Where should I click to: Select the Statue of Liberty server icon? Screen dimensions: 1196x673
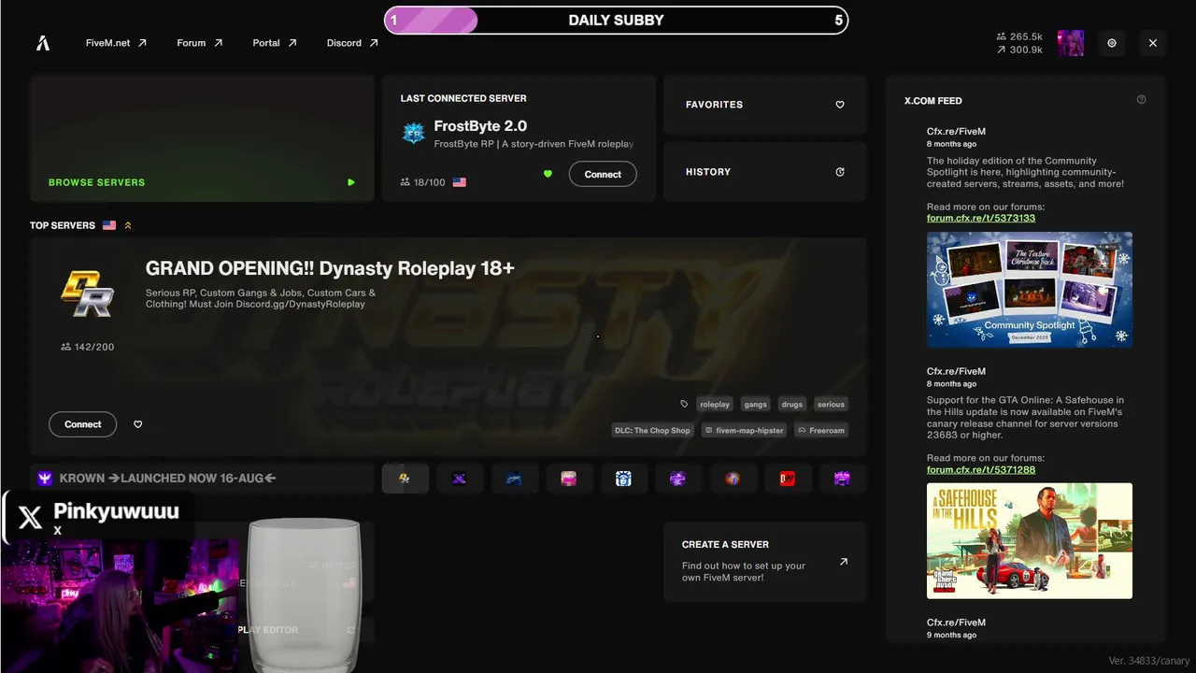(x=623, y=479)
